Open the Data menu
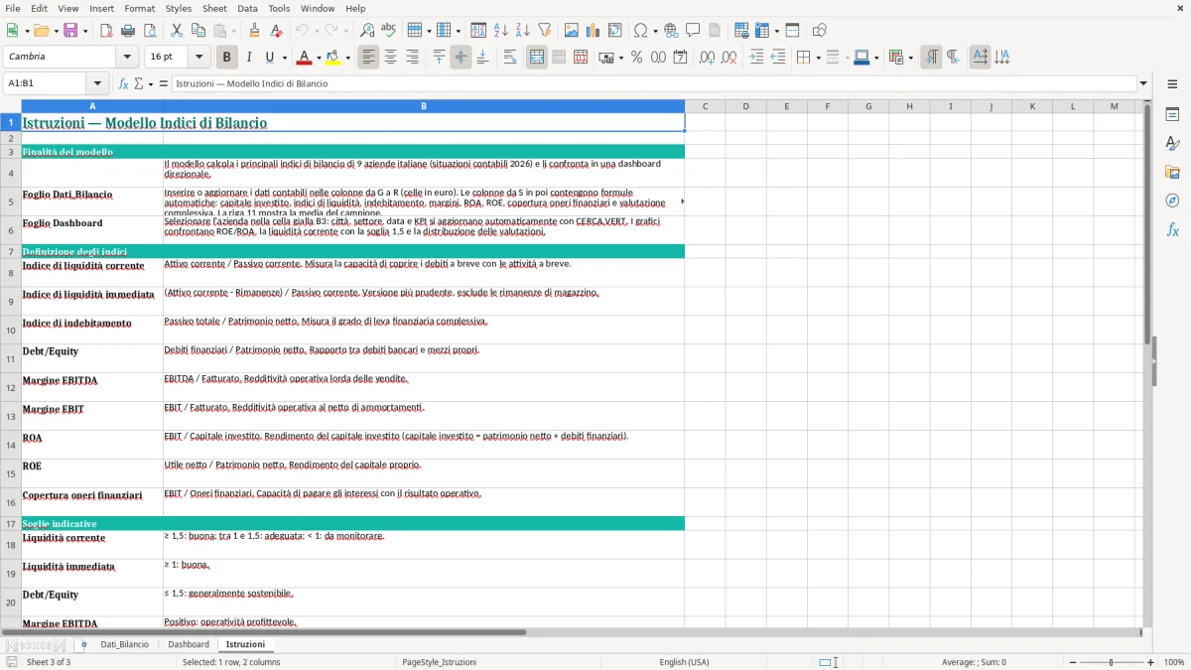This screenshot has width=1191, height=670. tap(247, 8)
